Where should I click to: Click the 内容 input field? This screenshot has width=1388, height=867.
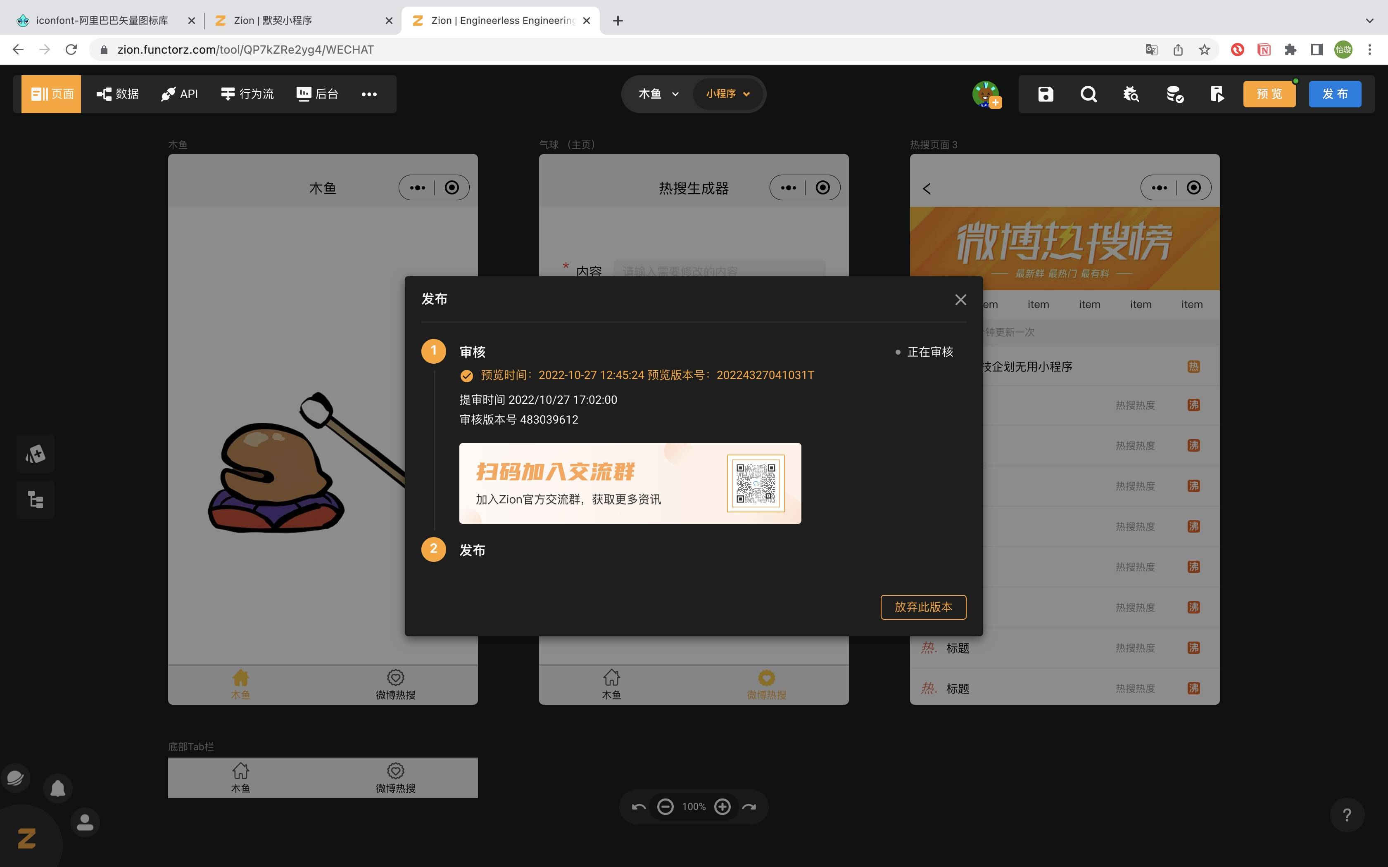click(719, 271)
